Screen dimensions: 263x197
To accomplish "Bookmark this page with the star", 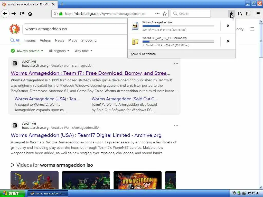I will tap(165, 14).
